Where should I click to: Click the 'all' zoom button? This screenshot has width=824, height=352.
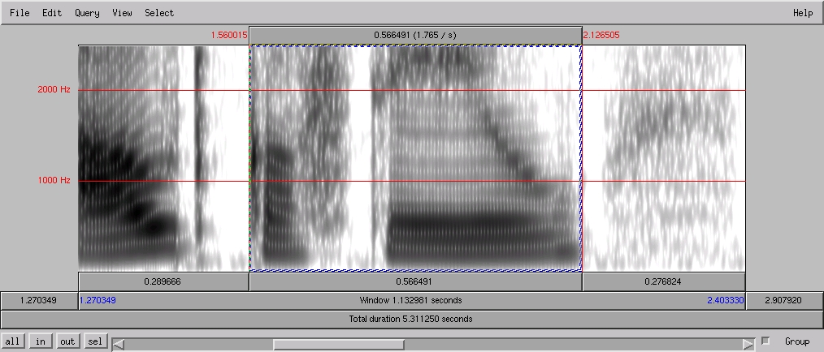(x=12, y=341)
